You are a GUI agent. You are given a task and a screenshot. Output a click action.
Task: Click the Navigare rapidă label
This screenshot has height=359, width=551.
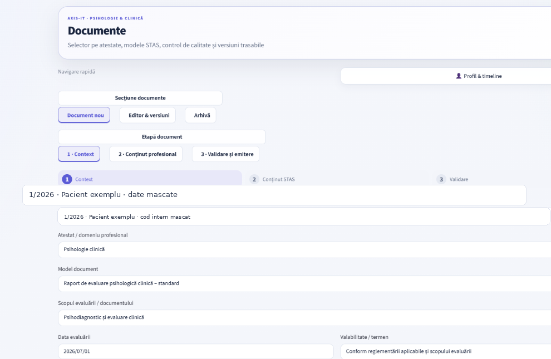click(77, 72)
